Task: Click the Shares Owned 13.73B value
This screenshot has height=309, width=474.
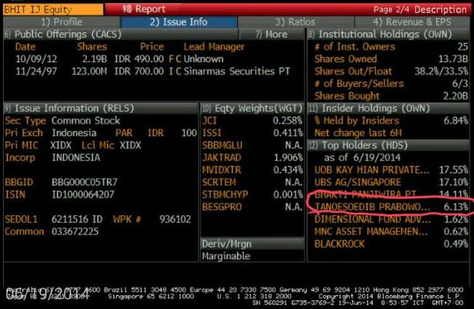Action: tap(453, 59)
